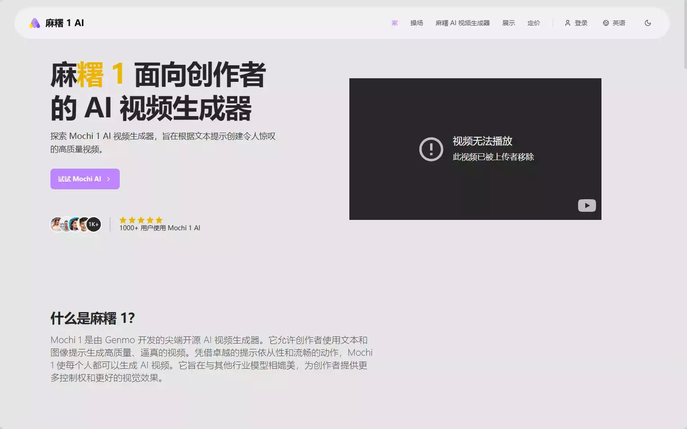The image size is (687, 429).
Task: Select the 家 navigation item
Action: coord(394,23)
